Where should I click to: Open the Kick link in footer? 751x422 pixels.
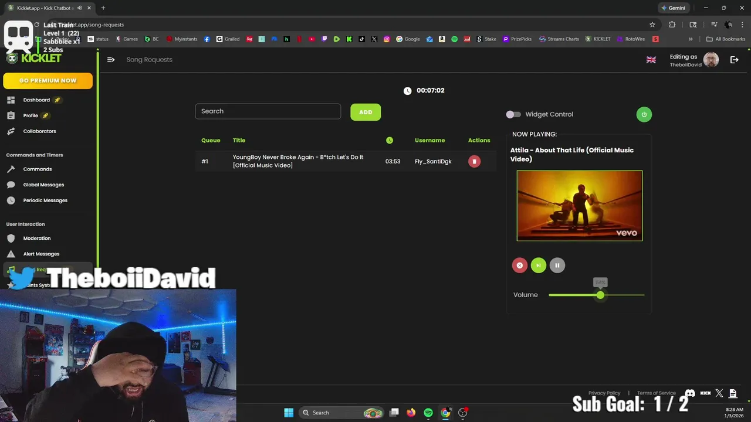pos(705,393)
